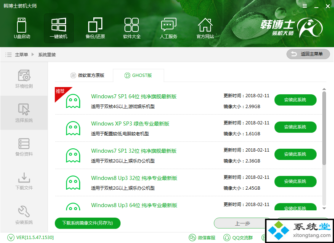Click the ghost icon for Windows8 Up3 32位
The height and width of the screenshot is (243, 334).
[x=73, y=183]
